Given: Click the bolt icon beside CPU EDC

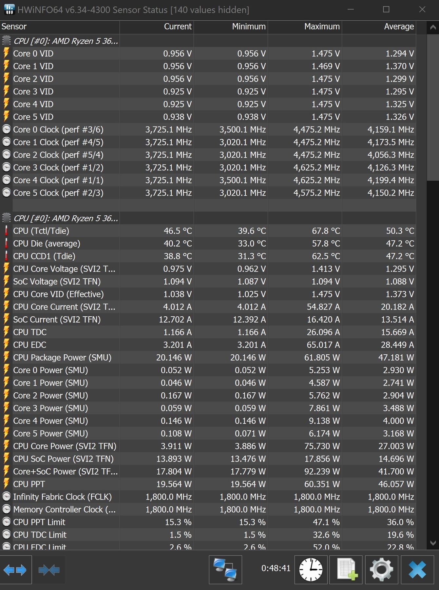Looking at the screenshot, I should click(x=6, y=345).
